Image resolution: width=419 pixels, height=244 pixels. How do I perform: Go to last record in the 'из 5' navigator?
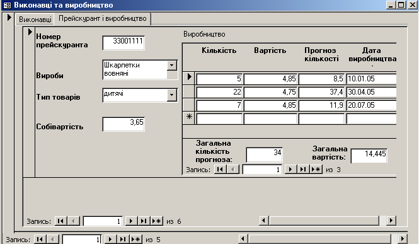pos(123,239)
